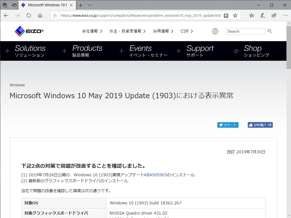
Task: Expand the Support サポート menu
Action: 200,51
